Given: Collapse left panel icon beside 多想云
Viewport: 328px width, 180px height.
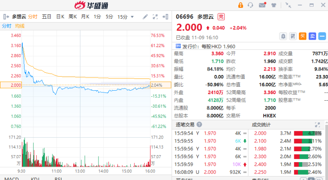Looking at the screenshot, I should tap(6, 17).
